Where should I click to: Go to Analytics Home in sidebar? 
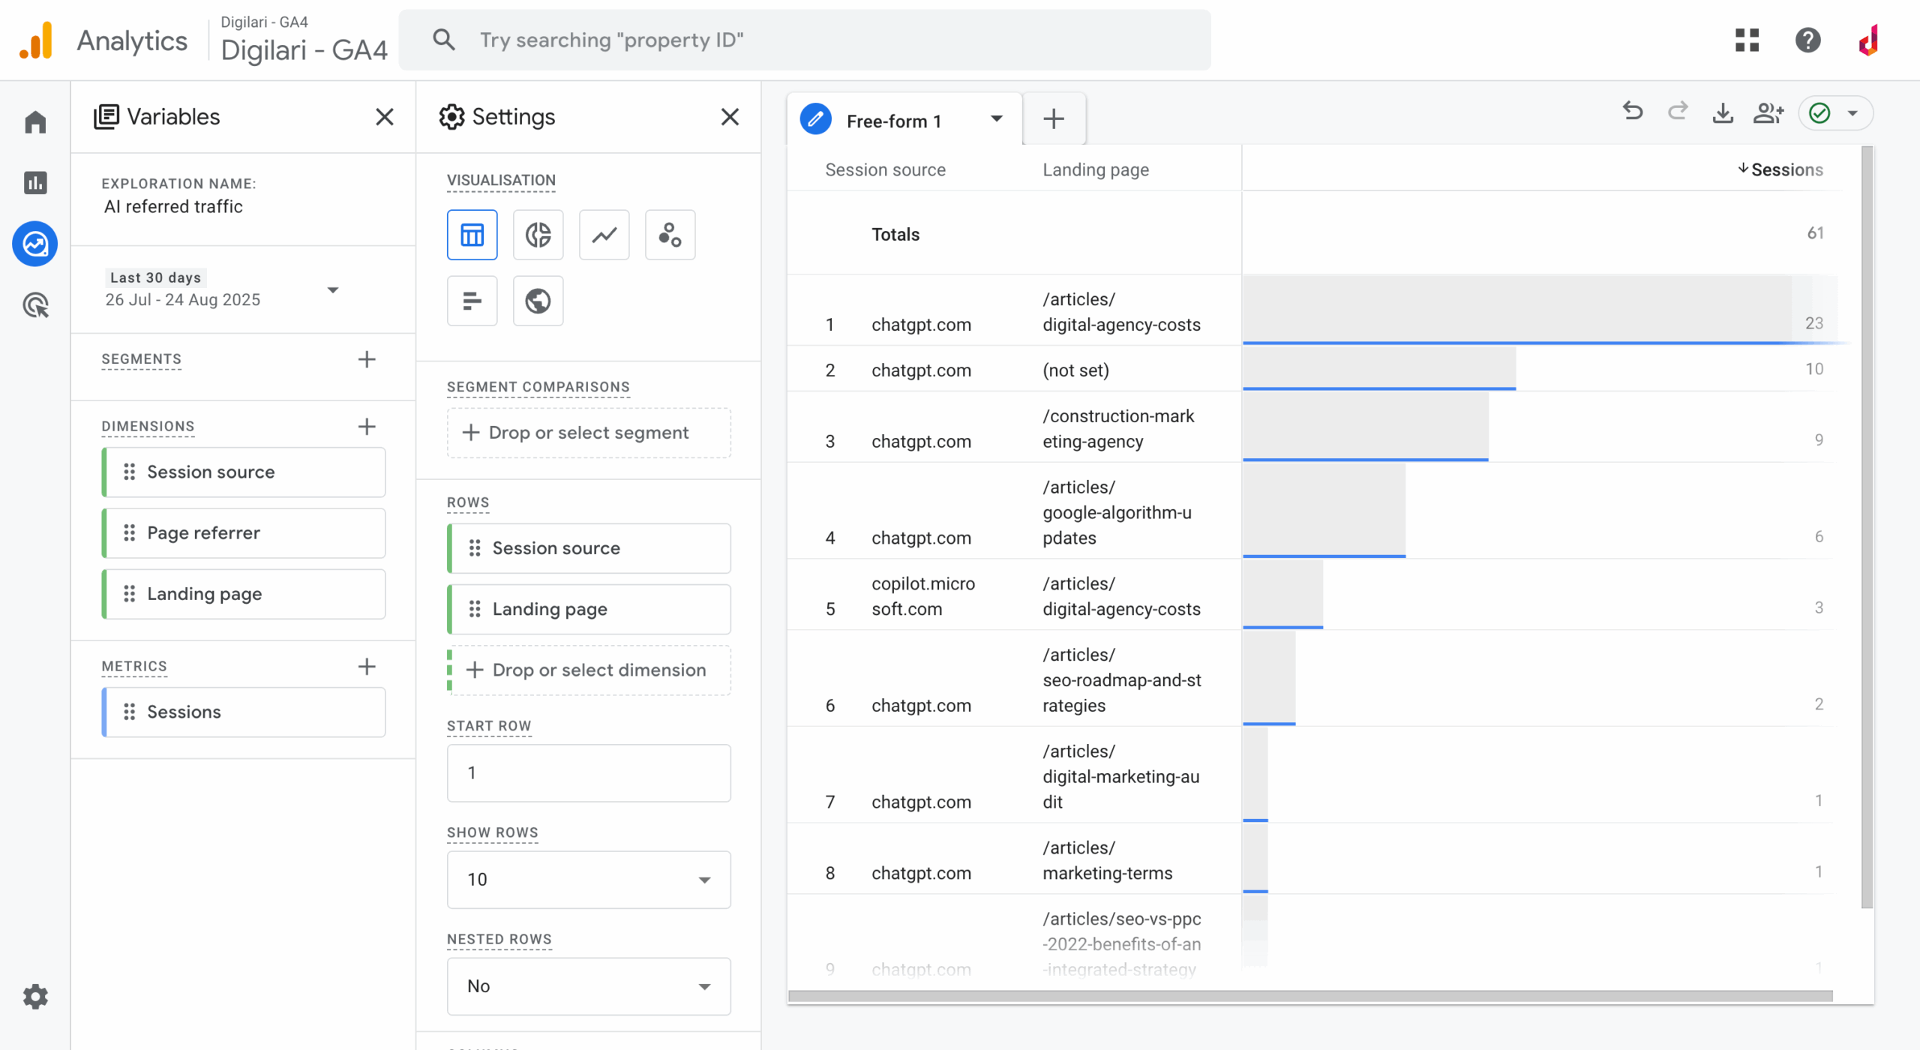coord(35,121)
